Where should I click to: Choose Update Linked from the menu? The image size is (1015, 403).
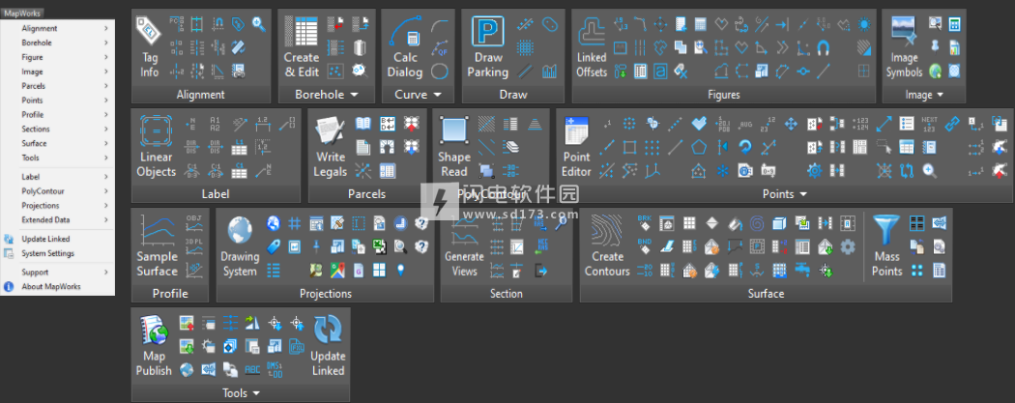pos(58,240)
